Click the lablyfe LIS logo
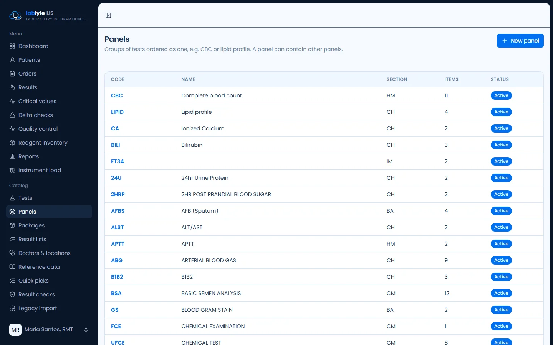The image size is (553, 345). (x=15, y=16)
